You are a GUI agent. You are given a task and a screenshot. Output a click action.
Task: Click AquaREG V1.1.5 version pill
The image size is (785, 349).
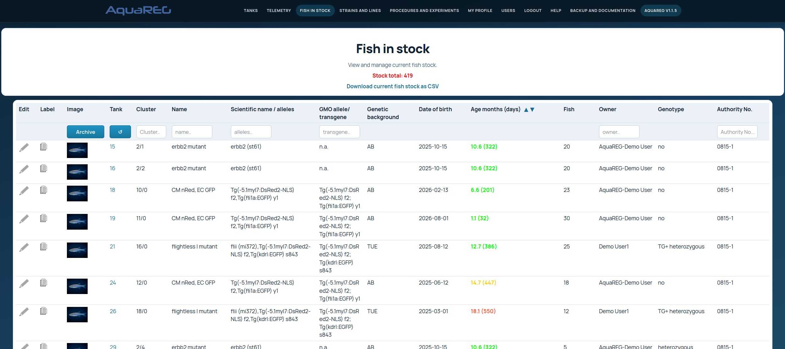[x=661, y=11]
